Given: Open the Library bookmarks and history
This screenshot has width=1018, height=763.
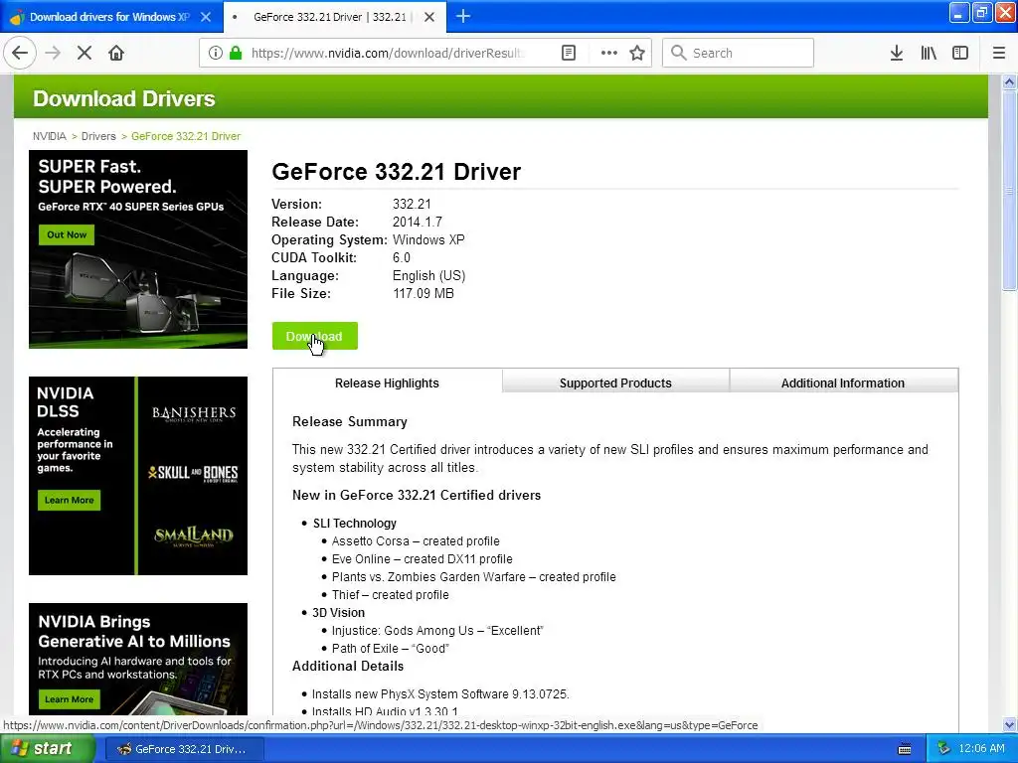Looking at the screenshot, I should [929, 53].
